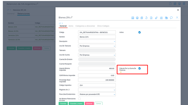Click the Código column header in the background table
The height and width of the screenshot is (105, 188).
38,23
